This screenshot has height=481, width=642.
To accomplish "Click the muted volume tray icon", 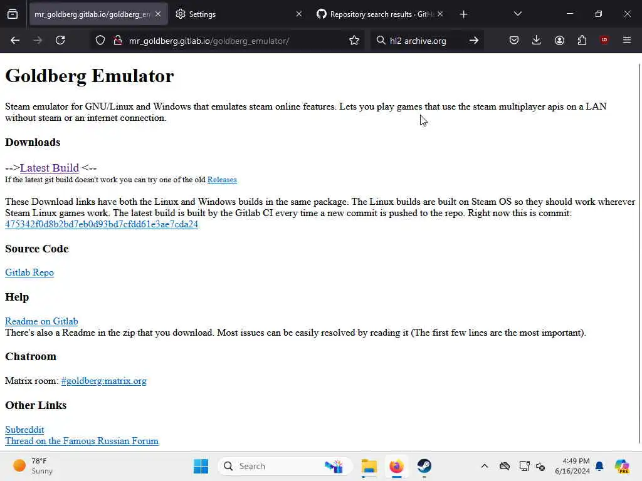I will [x=540, y=466].
